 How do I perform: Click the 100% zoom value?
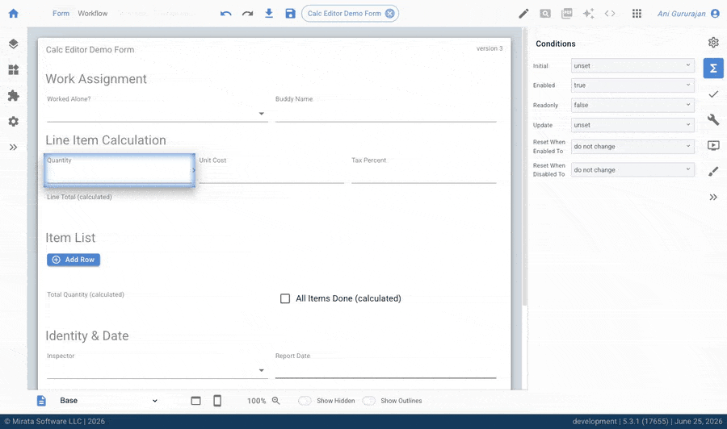pos(256,401)
